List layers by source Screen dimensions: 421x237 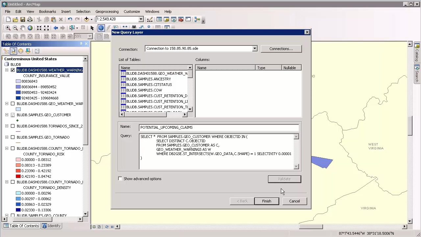13,51
